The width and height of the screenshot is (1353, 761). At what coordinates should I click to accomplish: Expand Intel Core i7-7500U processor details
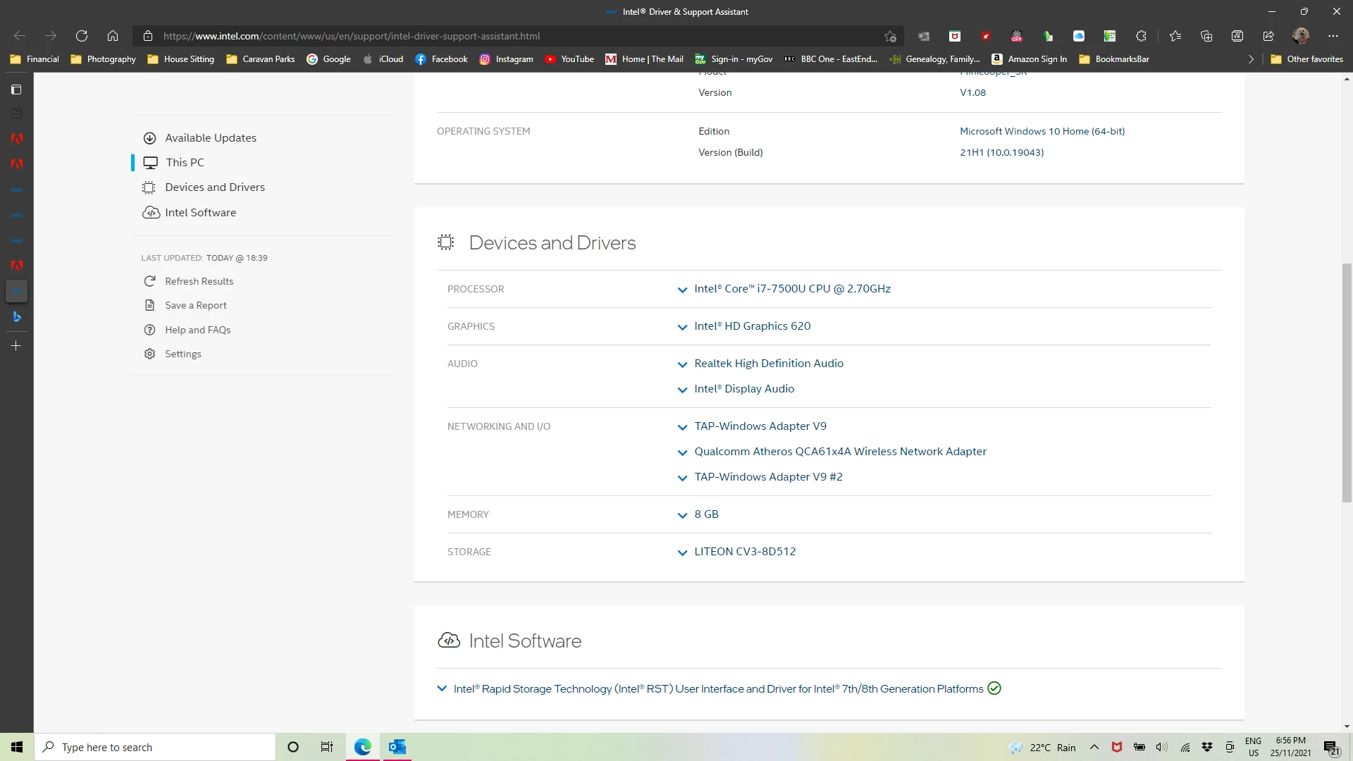coord(682,290)
